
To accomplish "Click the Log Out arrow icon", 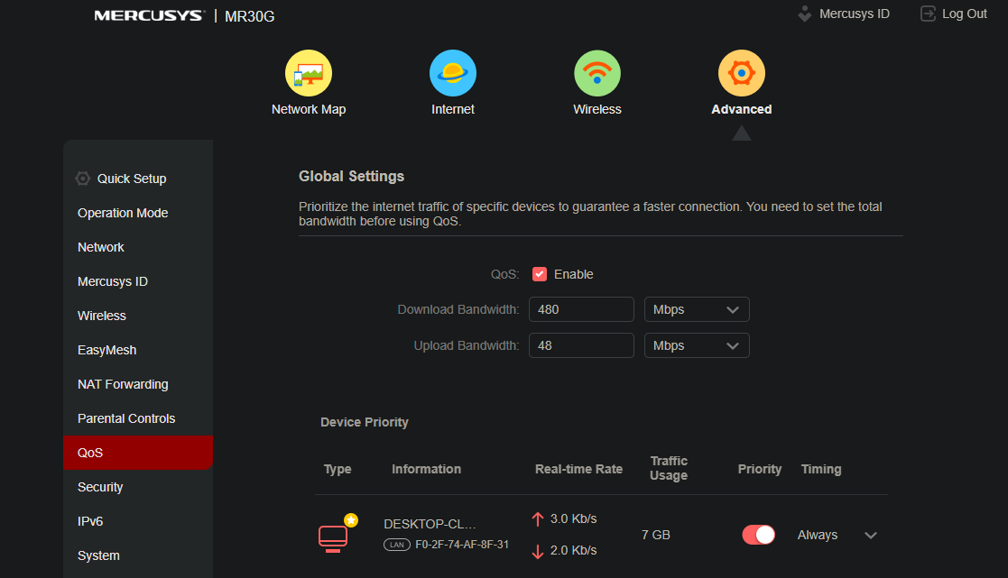I will tap(928, 14).
